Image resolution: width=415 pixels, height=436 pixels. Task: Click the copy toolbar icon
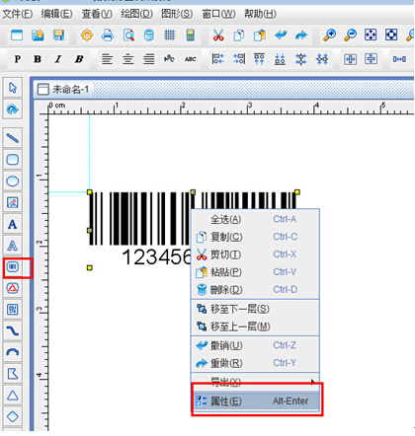click(x=239, y=35)
